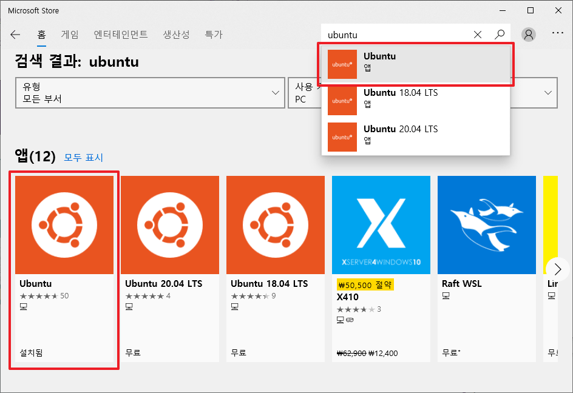
Task: Open the Ubuntu 20.04 LTS tile image
Action: point(170,225)
